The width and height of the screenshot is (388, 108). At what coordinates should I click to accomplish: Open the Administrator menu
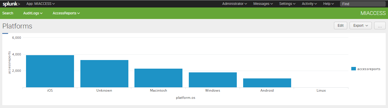[x=234, y=4]
